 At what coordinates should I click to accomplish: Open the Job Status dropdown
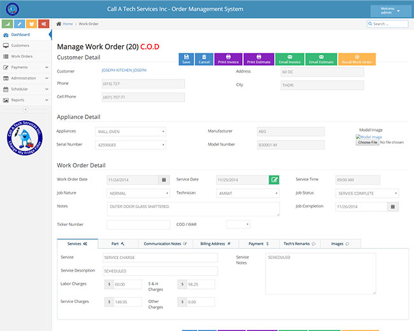[x=367, y=194]
